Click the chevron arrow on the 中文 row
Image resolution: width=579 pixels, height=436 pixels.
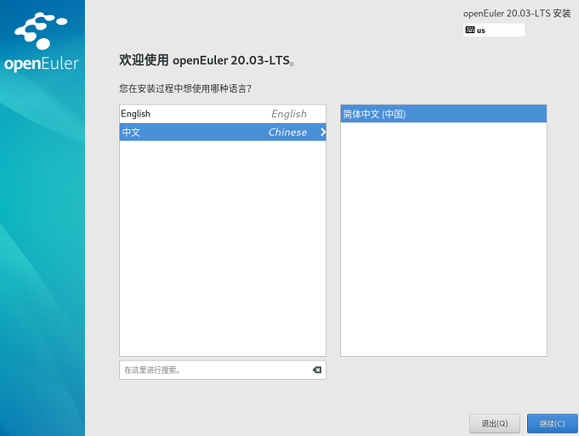(x=322, y=132)
